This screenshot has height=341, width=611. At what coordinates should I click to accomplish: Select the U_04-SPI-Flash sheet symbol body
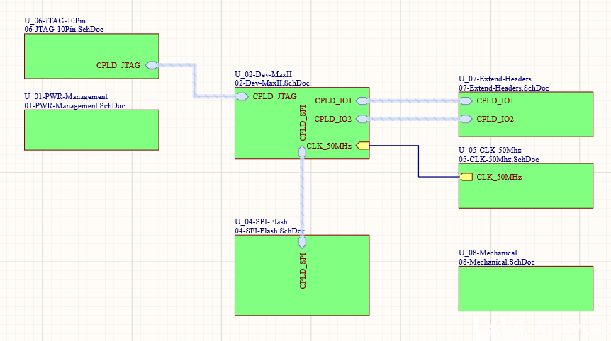pyautogui.click(x=302, y=275)
